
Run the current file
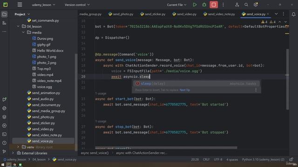[x=195, y=5]
